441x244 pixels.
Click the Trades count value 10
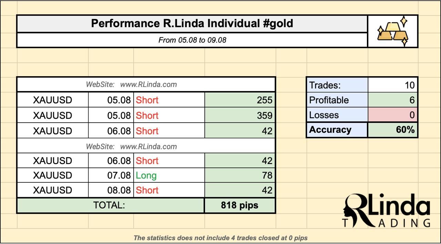[x=393, y=85]
